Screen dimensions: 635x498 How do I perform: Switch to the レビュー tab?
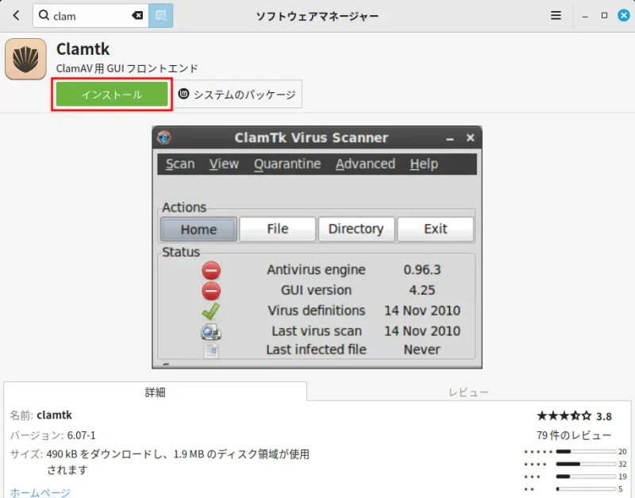[x=469, y=392]
